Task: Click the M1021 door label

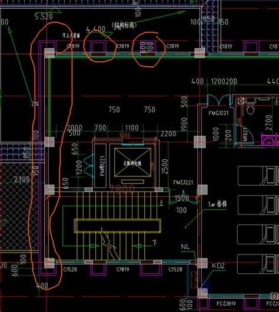Action: (245, 134)
